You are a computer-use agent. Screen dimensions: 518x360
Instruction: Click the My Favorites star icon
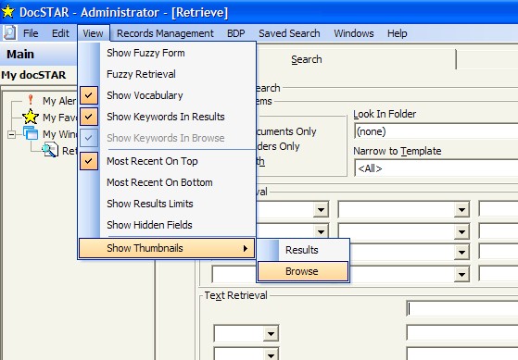click(x=31, y=117)
